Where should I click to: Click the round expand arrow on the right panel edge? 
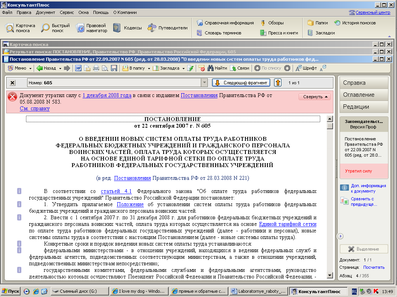point(340,236)
